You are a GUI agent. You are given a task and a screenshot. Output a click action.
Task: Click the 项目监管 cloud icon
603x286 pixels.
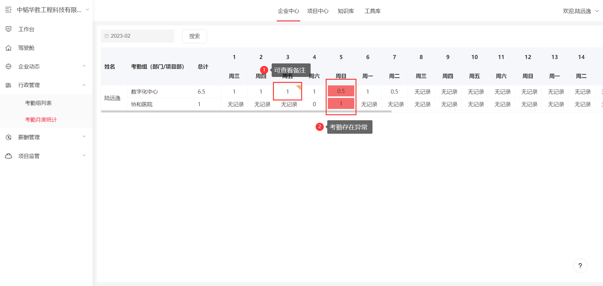(x=8, y=156)
